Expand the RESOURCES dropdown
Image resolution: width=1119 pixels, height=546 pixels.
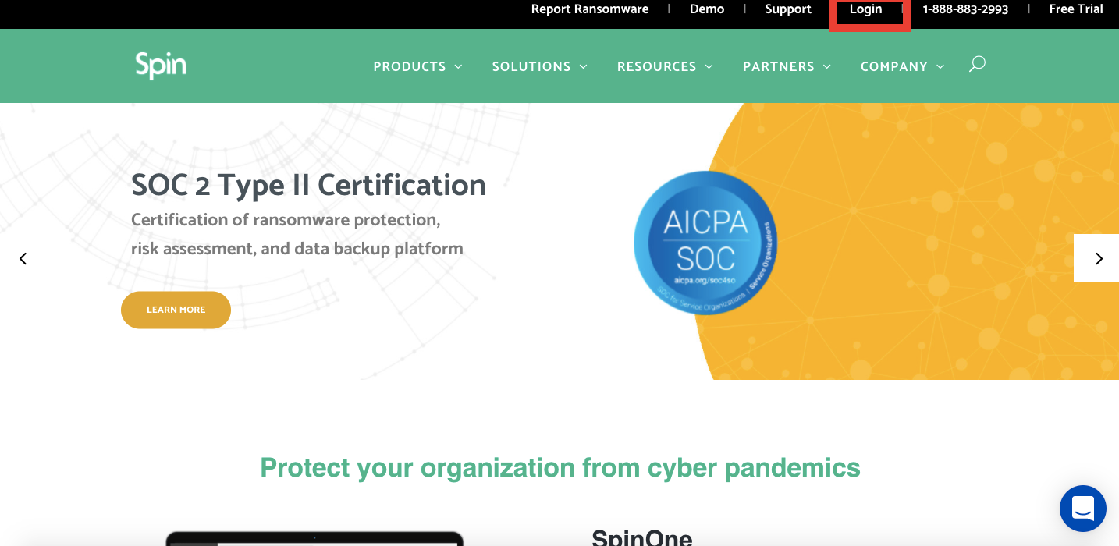(x=665, y=67)
